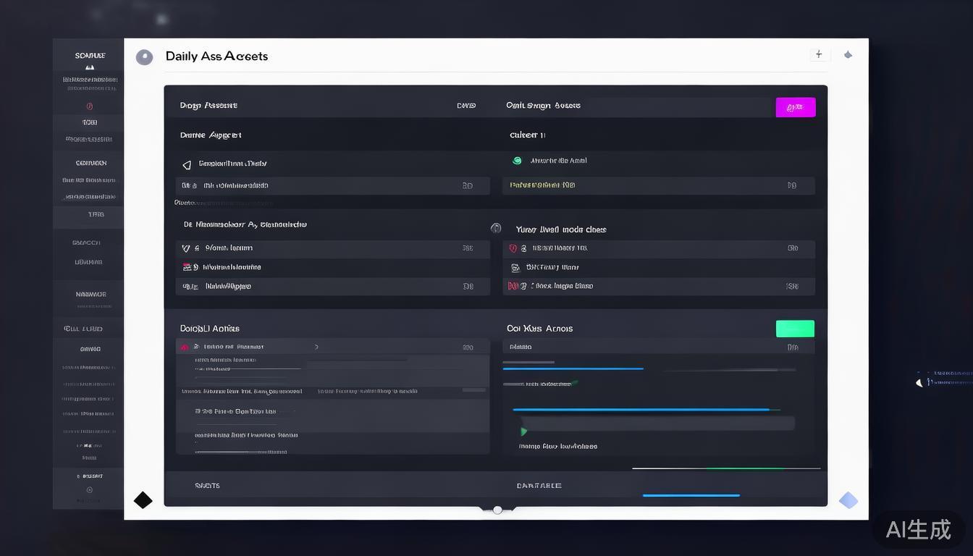Click the red circle icon in the left sidebar
Viewport: 973px width, 556px height.
click(90, 106)
